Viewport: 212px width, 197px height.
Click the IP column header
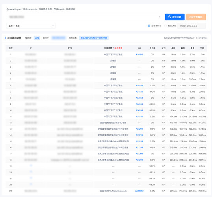tap(31, 48)
